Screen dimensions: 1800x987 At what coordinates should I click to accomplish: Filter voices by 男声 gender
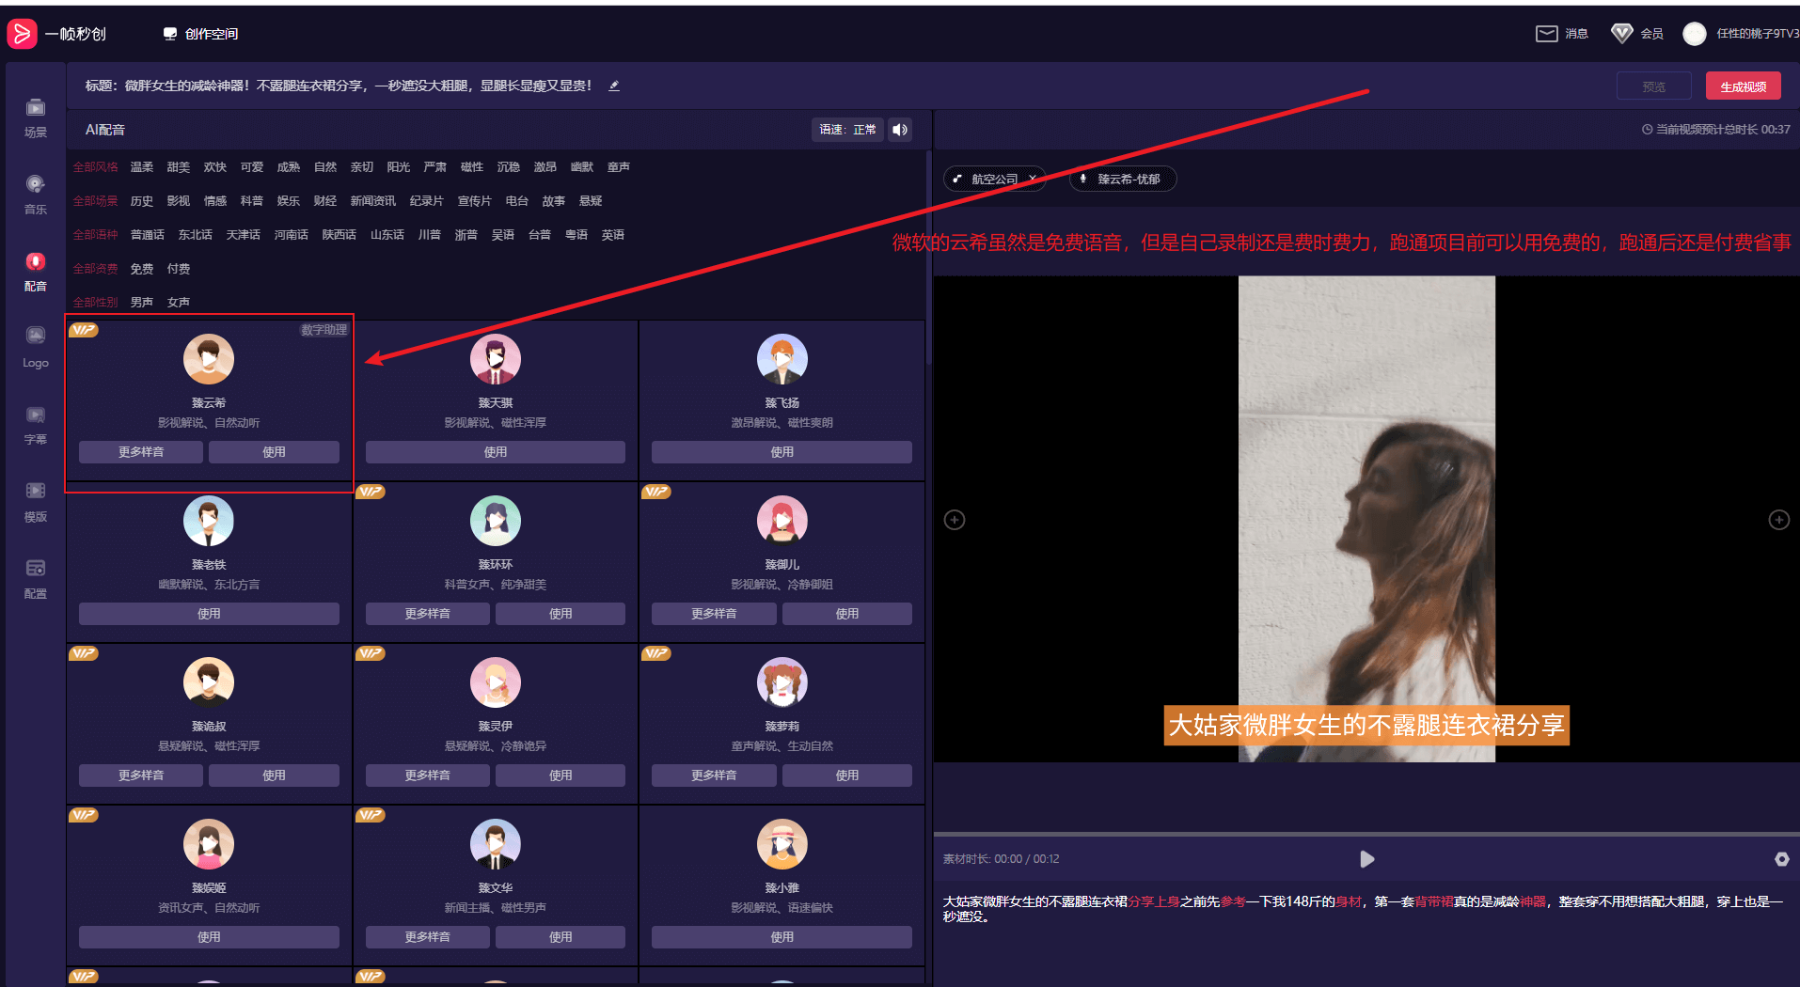(142, 303)
